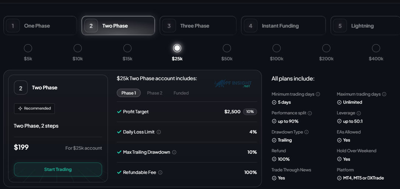The height and width of the screenshot is (189, 400).
Task: Choose the Instant Funding plan
Action: coord(283,25)
